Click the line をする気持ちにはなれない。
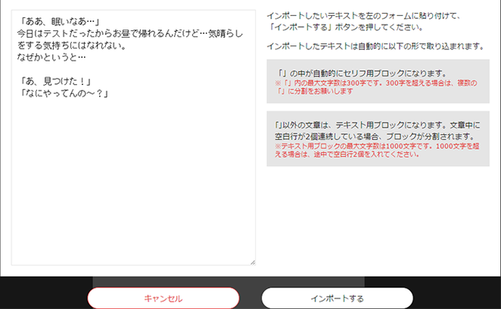The height and width of the screenshot is (309, 501). click(71, 45)
